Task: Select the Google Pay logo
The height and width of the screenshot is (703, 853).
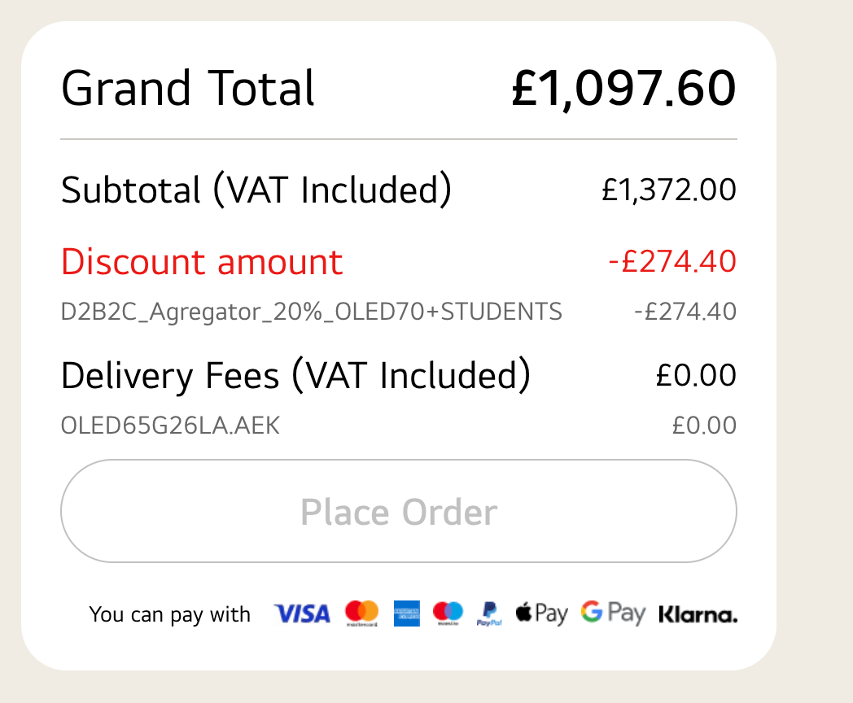Action: coord(613,613)
